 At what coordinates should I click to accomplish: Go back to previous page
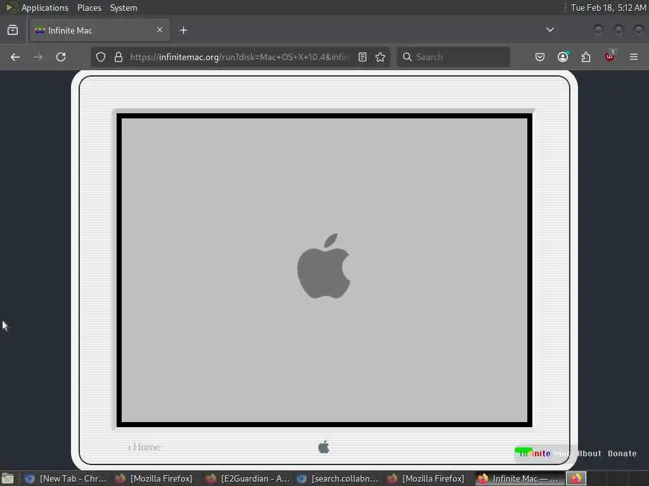click(15, 57)
